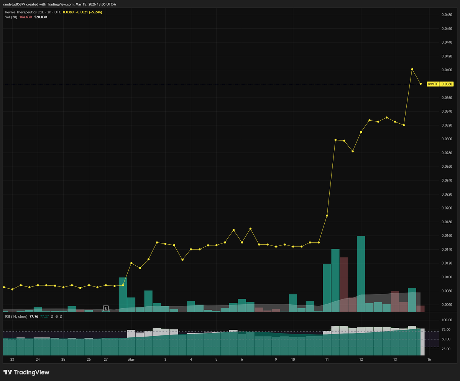Click the −0.0021 (−5.24%) change value

[x=88, y=12]
